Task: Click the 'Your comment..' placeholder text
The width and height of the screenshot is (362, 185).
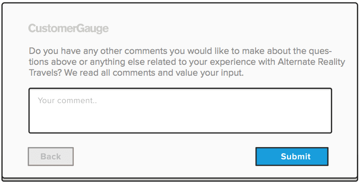Action: (67, 101)
